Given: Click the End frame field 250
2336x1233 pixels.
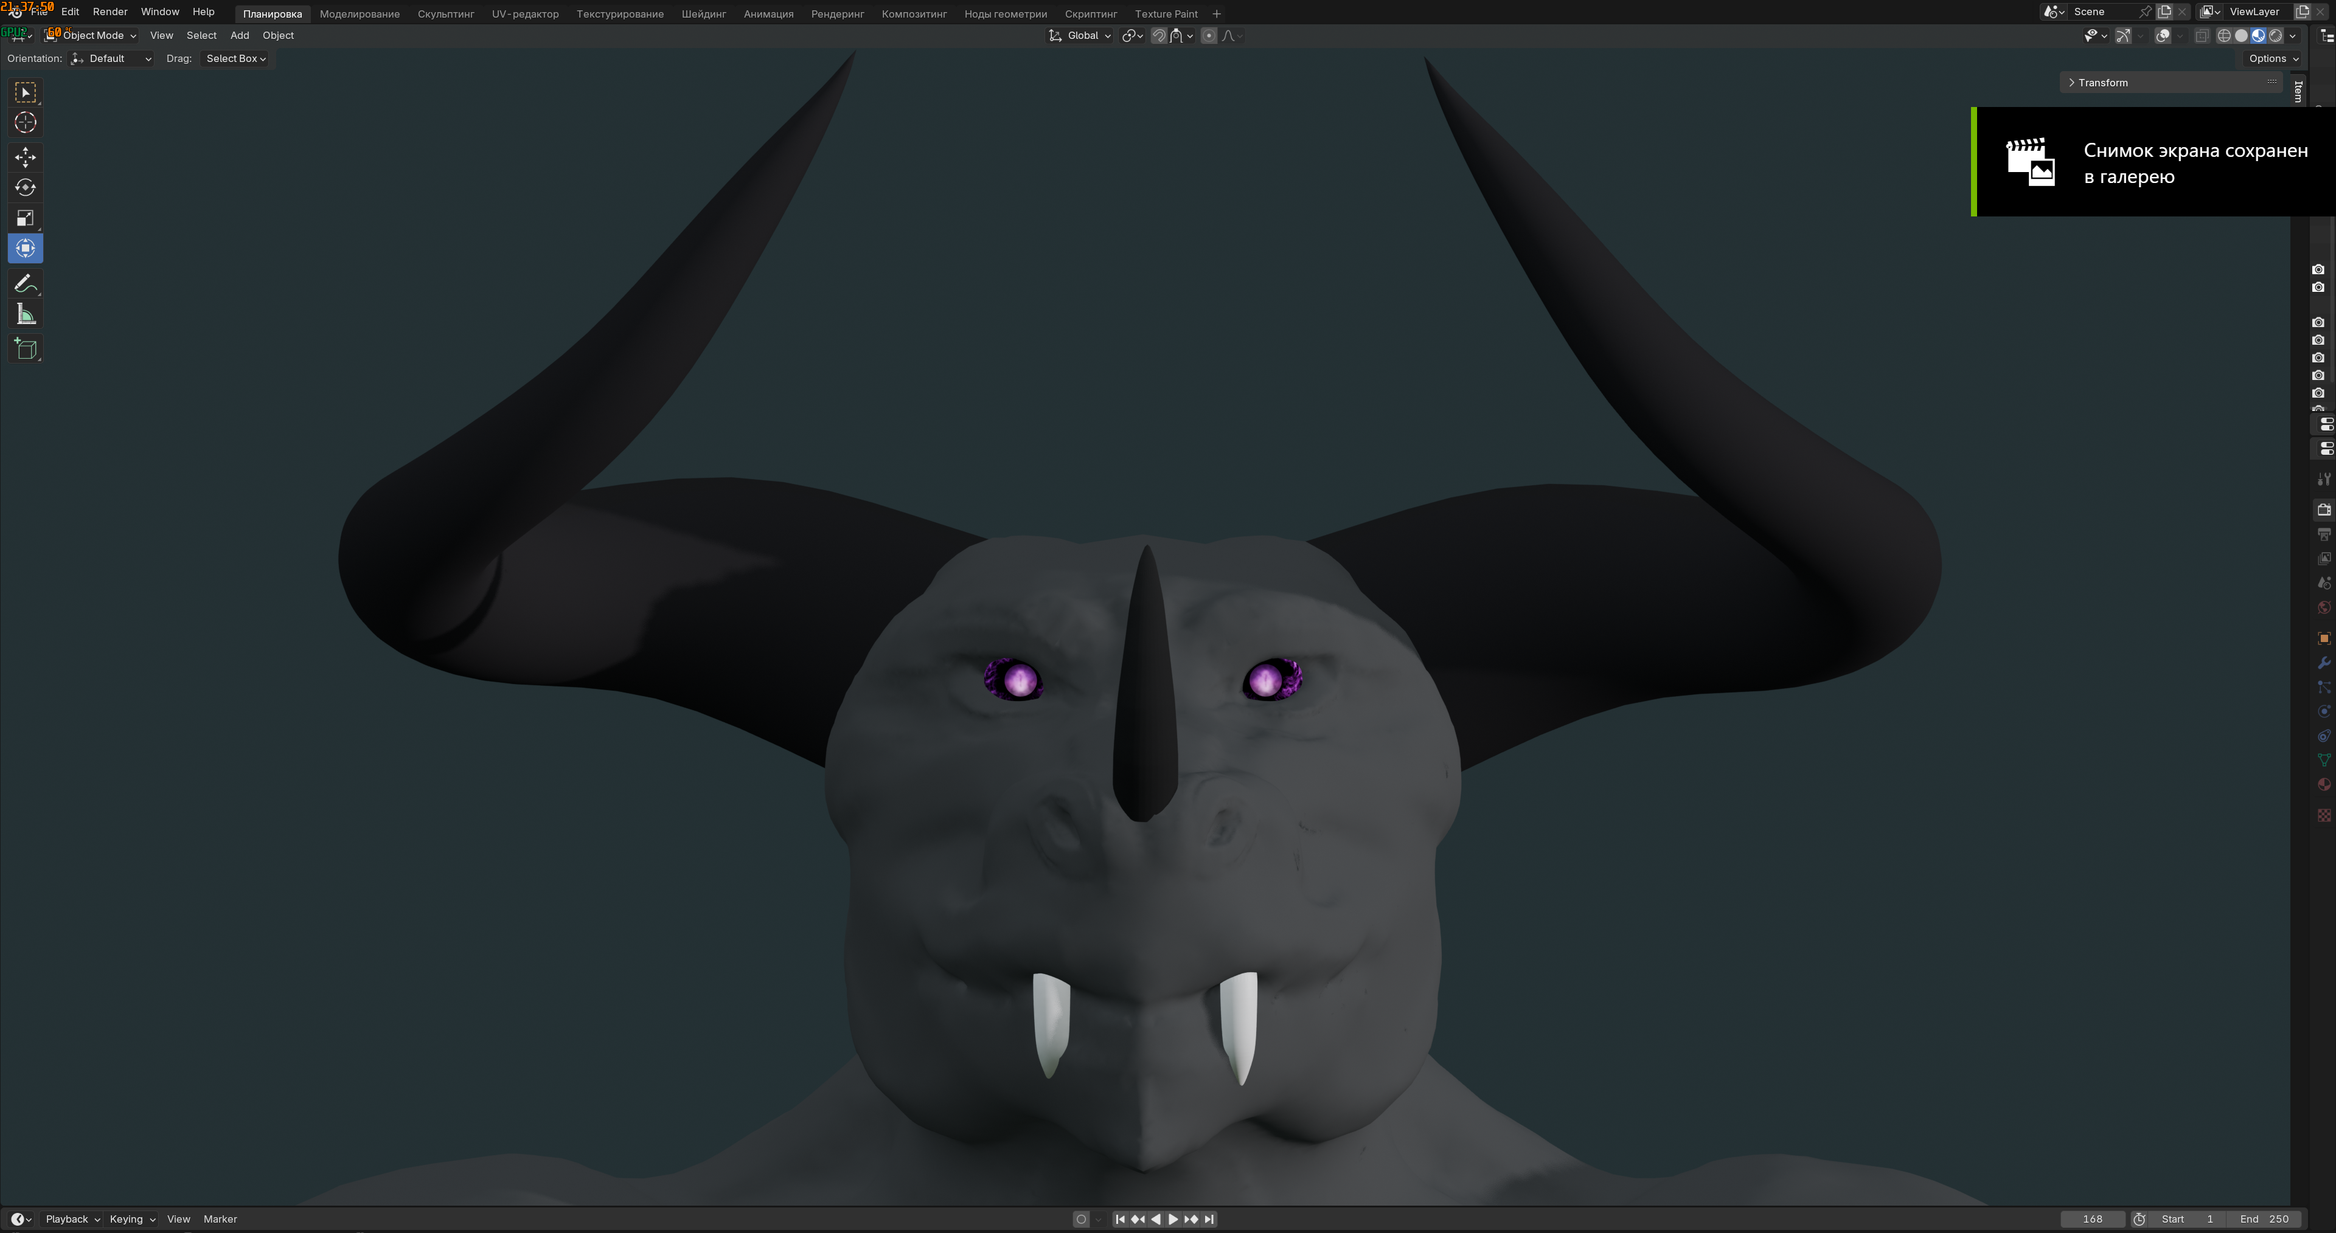Looking at the screenshot, I should (x=2264, y=1220).
